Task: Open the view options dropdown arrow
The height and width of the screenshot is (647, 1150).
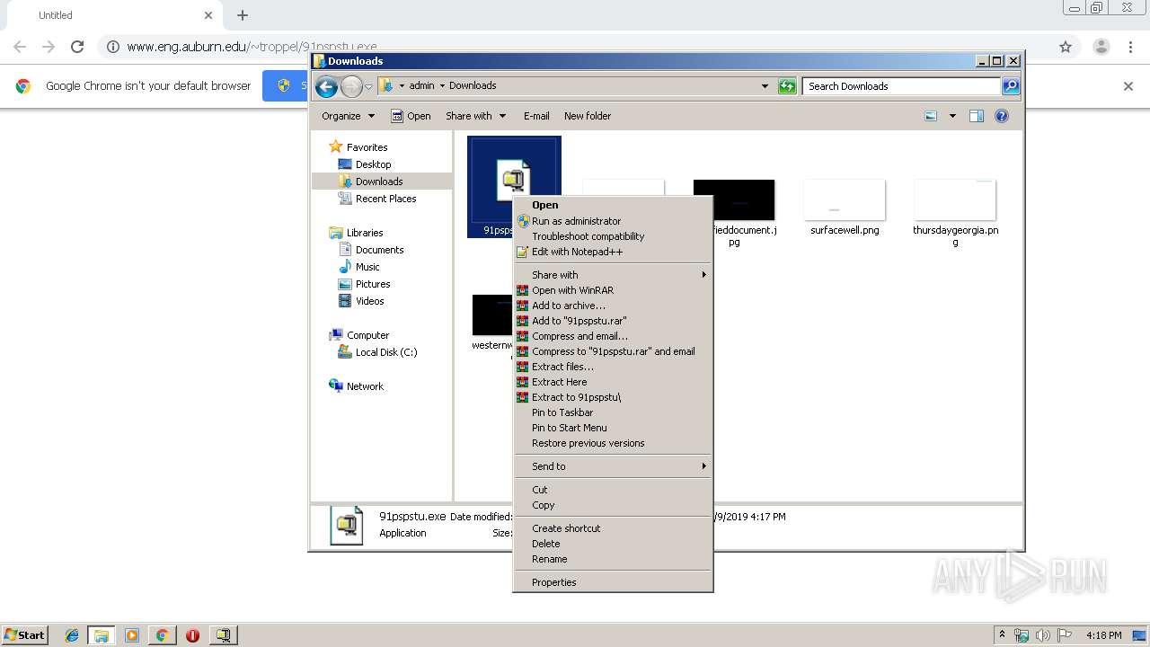Action: click(x=952, y=116)
